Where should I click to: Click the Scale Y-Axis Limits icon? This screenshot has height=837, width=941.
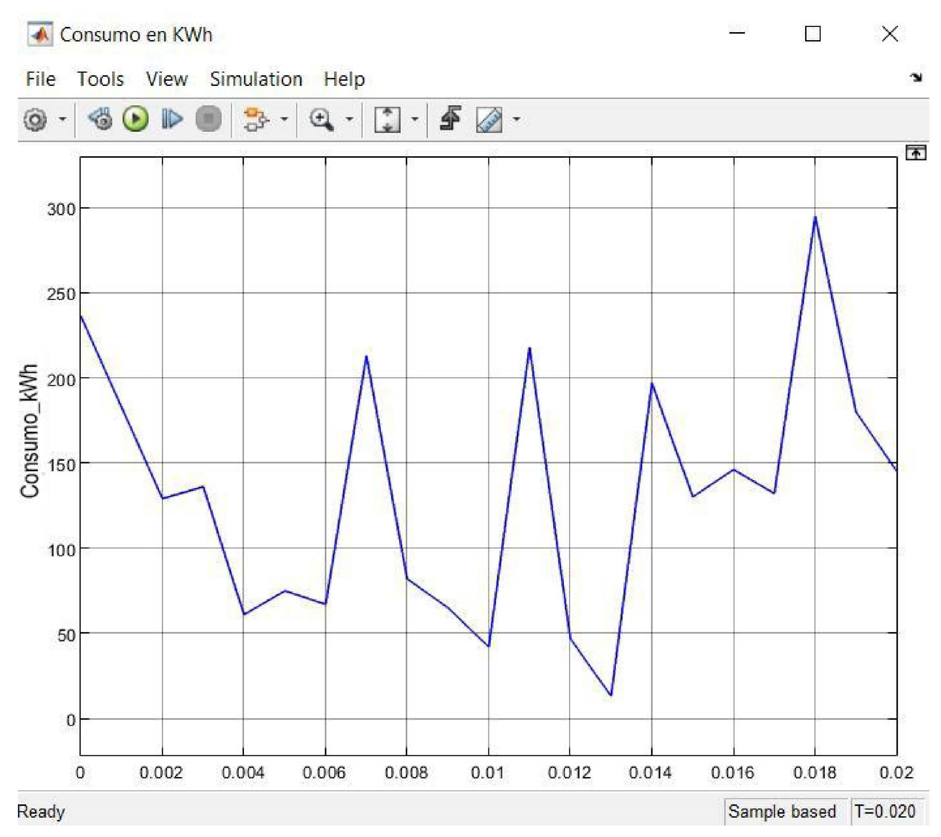386,119
